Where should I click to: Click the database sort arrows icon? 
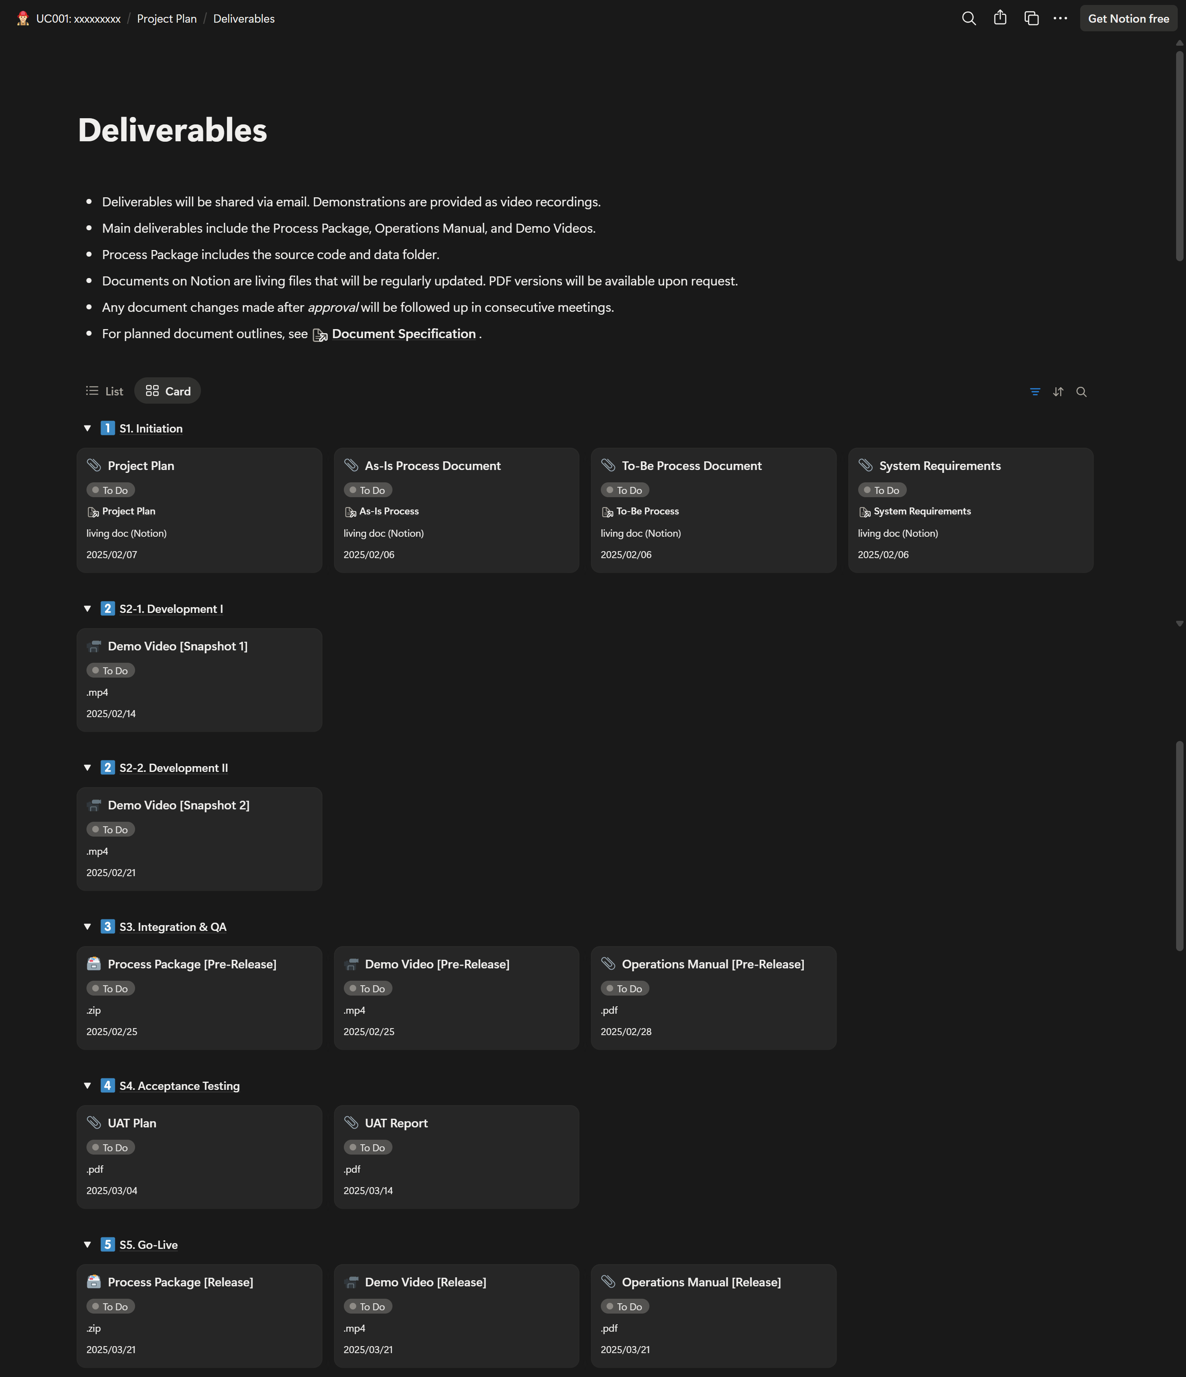pyautogui.click(x=1058, y=392)
